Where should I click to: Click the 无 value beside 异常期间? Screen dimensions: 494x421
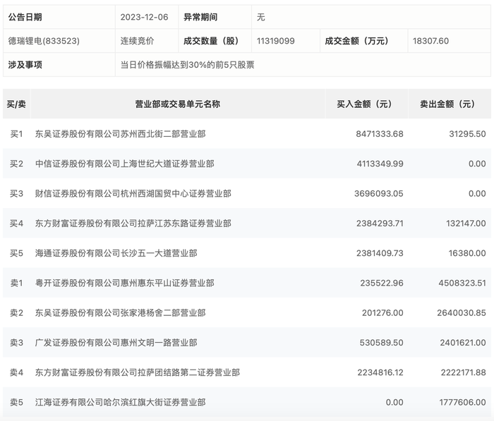click(x=261, y=17)
